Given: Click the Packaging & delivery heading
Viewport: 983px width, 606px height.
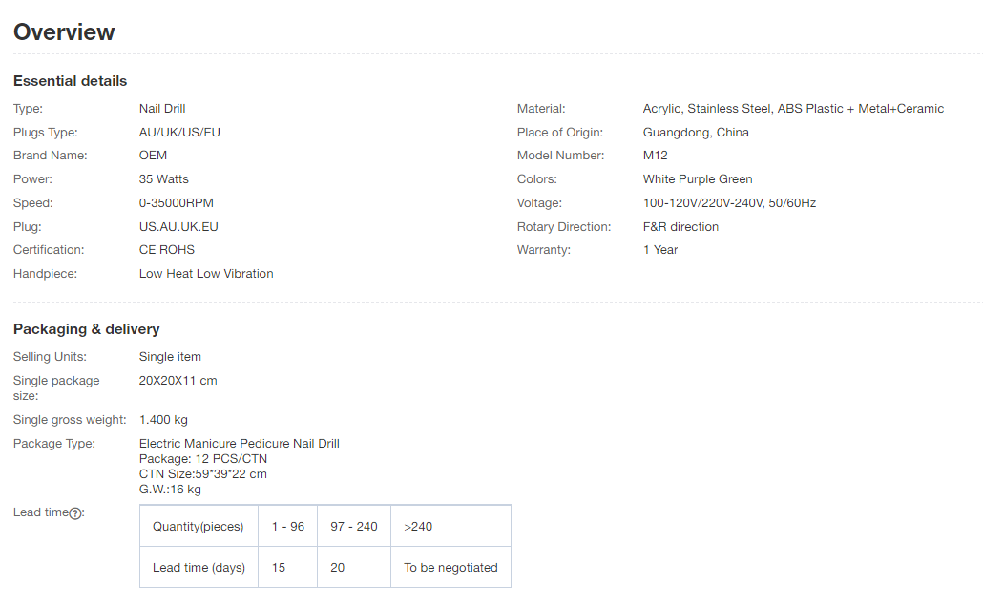Looking at the screenshot, I should (x=86, y=329).
